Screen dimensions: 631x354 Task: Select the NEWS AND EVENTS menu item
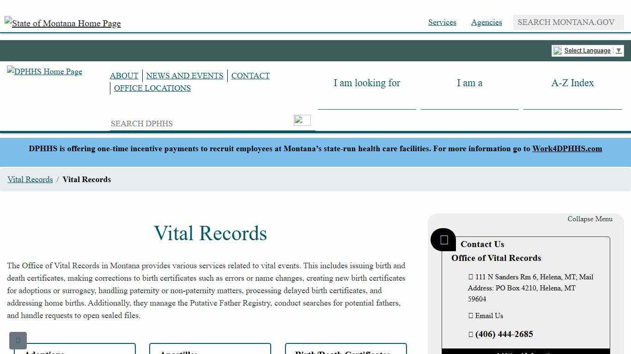[185, 76]
